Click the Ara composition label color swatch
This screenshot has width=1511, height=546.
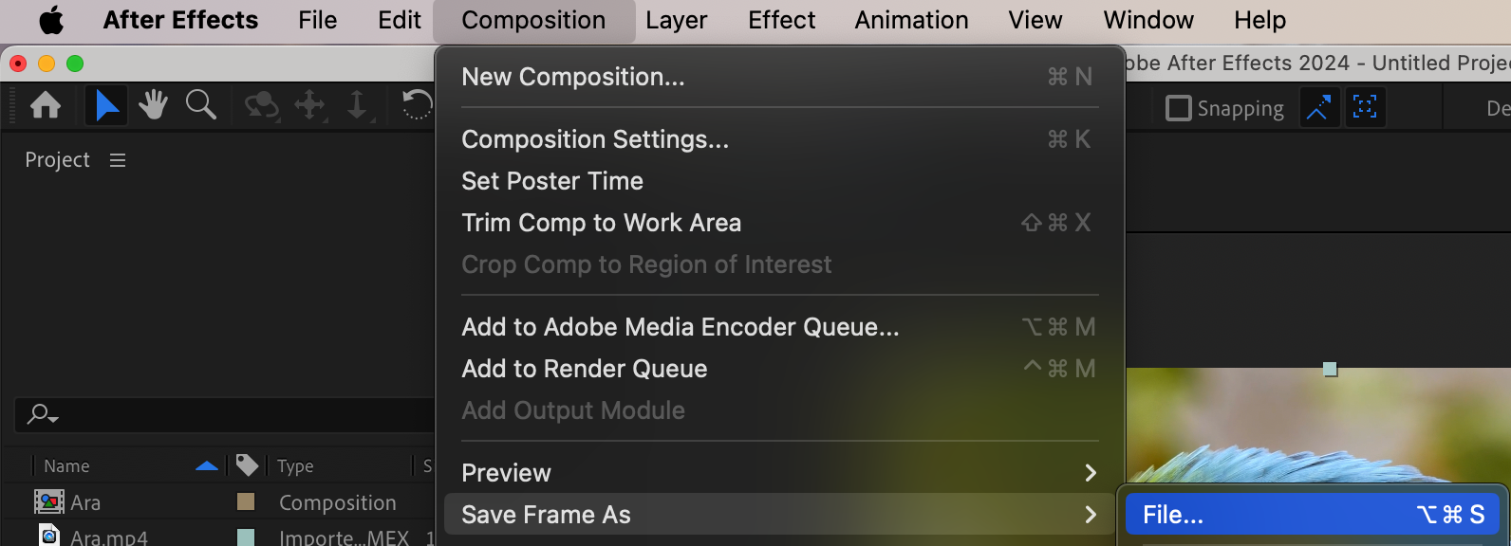[x=246, y=501]
